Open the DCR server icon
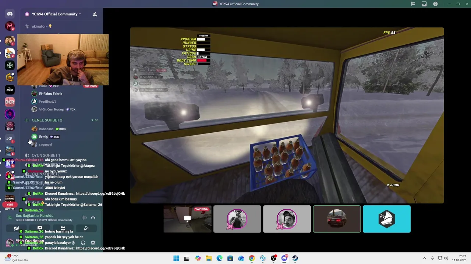Viewport: 471px width, 264px height. [x=10, y=102]
